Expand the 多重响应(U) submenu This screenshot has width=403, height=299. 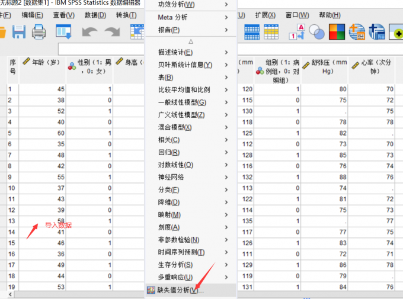click(191, 277)
